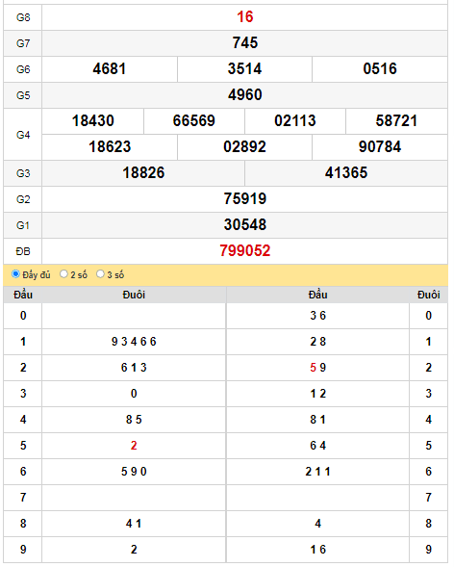Click the rightmost Đuôi column header

click(429, 296)
